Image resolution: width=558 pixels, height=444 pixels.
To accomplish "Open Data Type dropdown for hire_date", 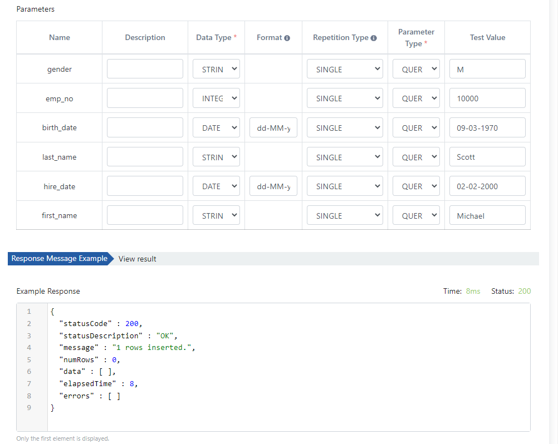I will point(217,186).
